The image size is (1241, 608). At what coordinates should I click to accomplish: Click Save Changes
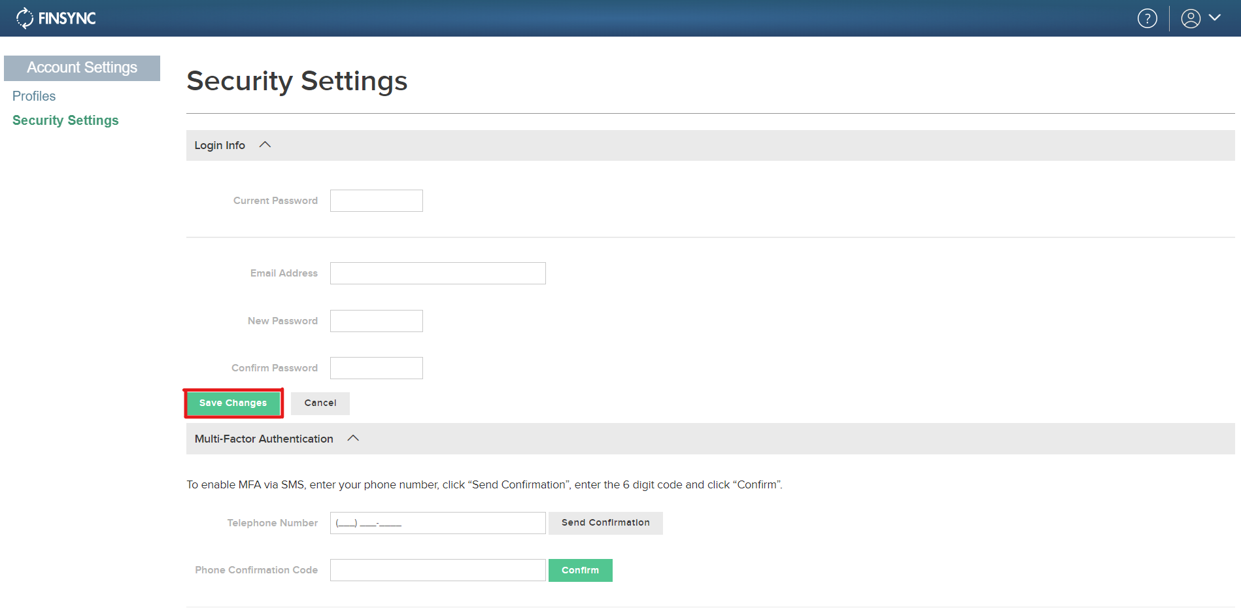tap(233, 403)
